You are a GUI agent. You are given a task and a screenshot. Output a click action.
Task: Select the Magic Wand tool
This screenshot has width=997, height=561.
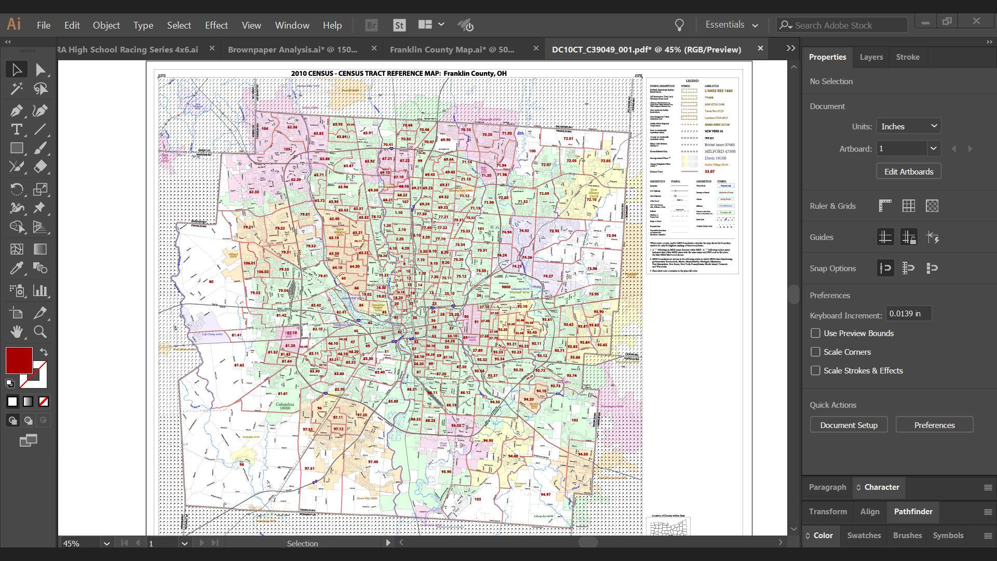(16, 89)
